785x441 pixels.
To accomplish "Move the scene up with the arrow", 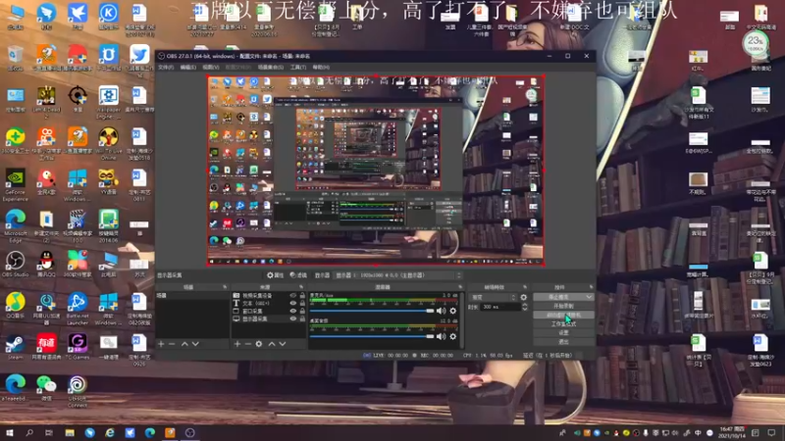I will [x=184, y=344].
